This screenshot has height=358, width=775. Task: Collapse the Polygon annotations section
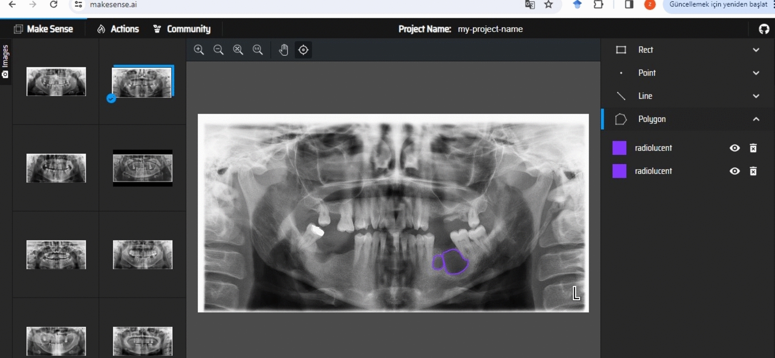click(x=757, y=119)
